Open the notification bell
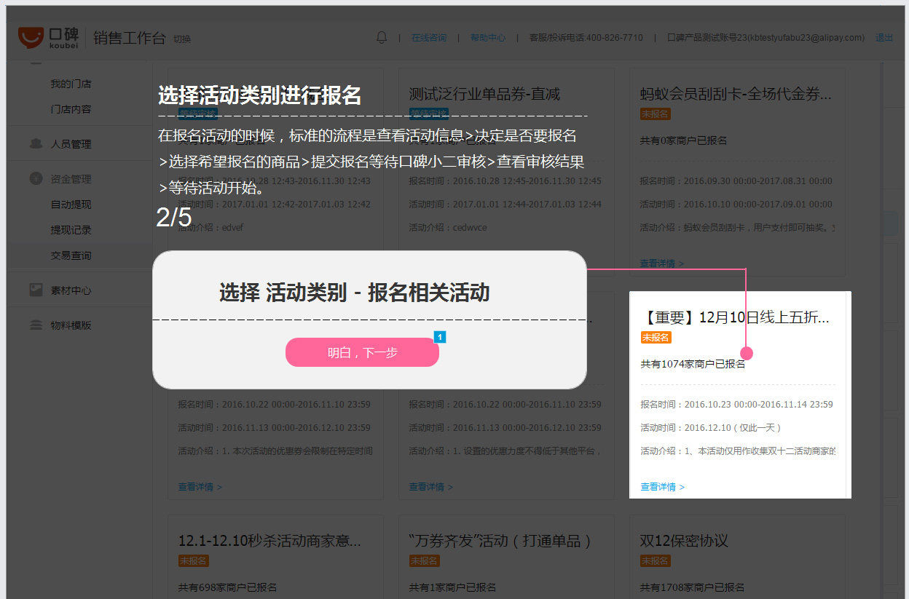The image size is (909, 599). coord(382,37)
